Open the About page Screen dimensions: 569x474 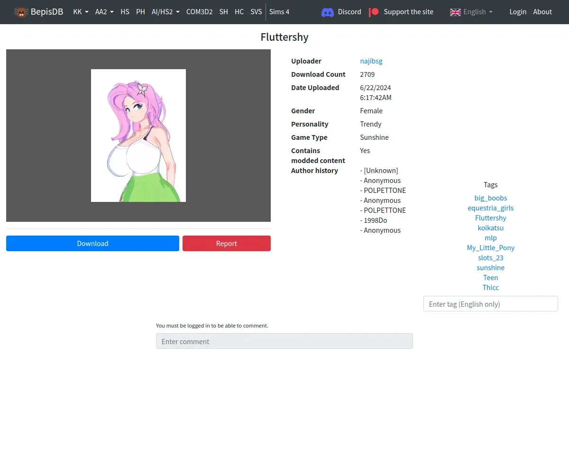tap(542, 12)
